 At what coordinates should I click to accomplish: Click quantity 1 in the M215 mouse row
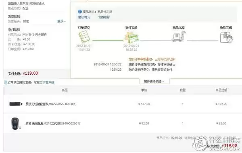[x=183, y=123]
